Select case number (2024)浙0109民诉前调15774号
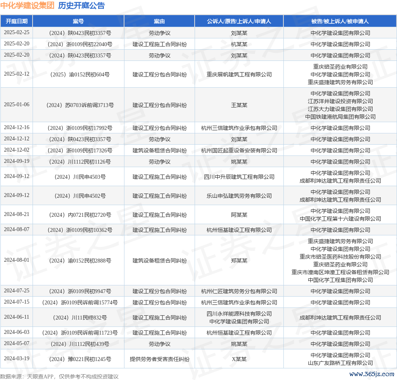The width and height of the screenshot is (397, 380). tap(80, 302)
